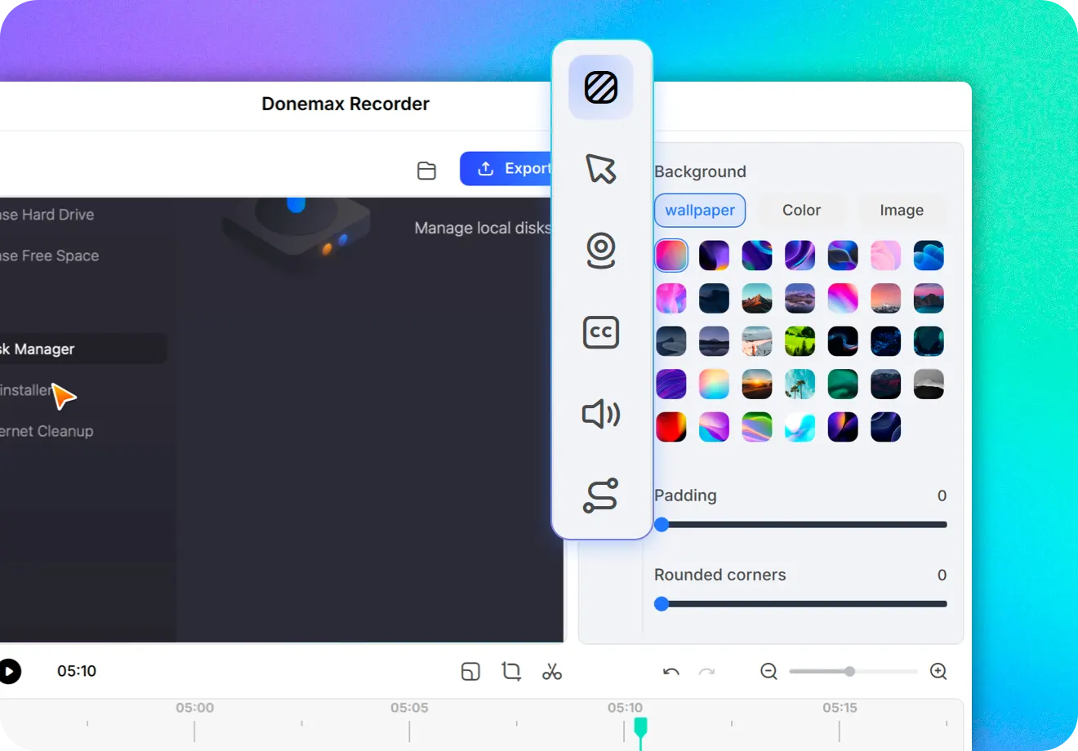The image size is (1078, 751).
Task: Click the 05:15 mark on the timeline
Action: [840, 708]
